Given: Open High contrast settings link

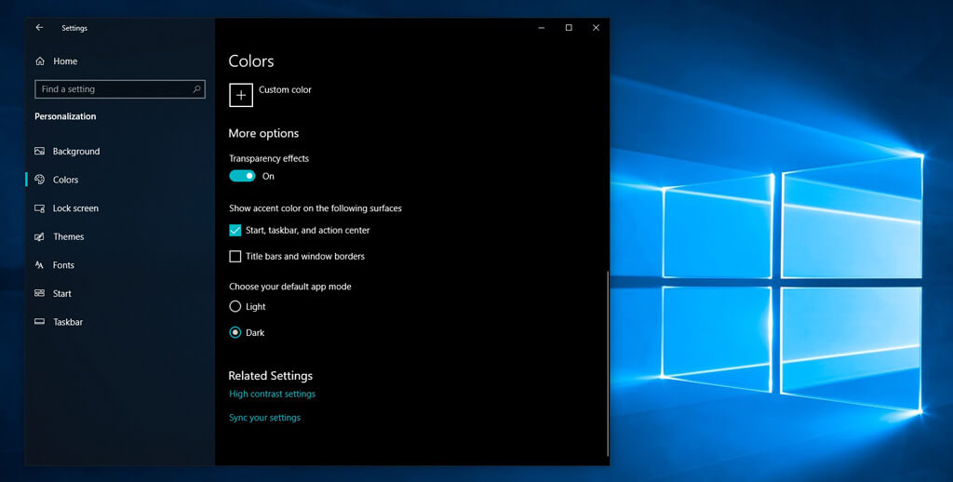Looking at the screenshot, I should click(273, 394).
